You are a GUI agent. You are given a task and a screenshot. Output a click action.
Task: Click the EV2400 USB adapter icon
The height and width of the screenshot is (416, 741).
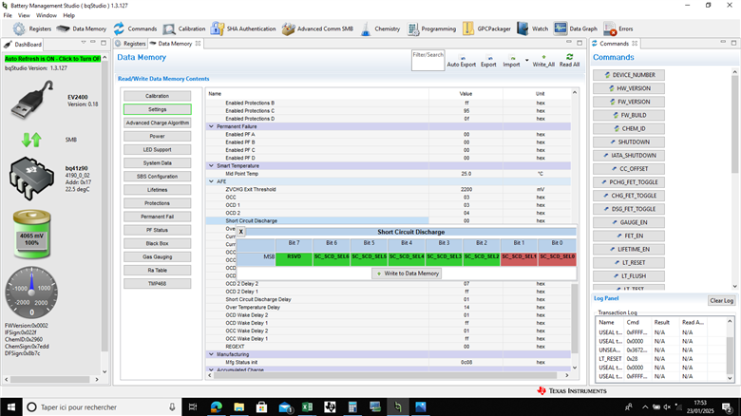click(x=32, y=100)
